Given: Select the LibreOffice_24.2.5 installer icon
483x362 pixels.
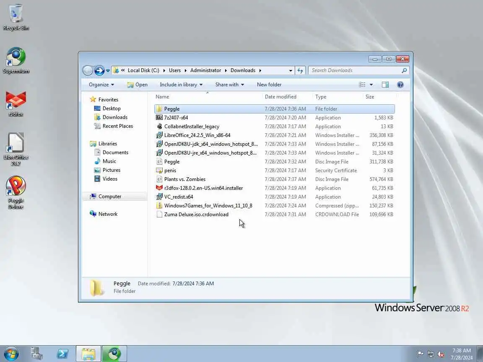Looking at the screenshot, I should point(159,135).
